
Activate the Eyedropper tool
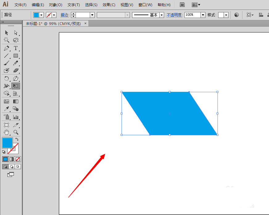[x=6, y=109]
